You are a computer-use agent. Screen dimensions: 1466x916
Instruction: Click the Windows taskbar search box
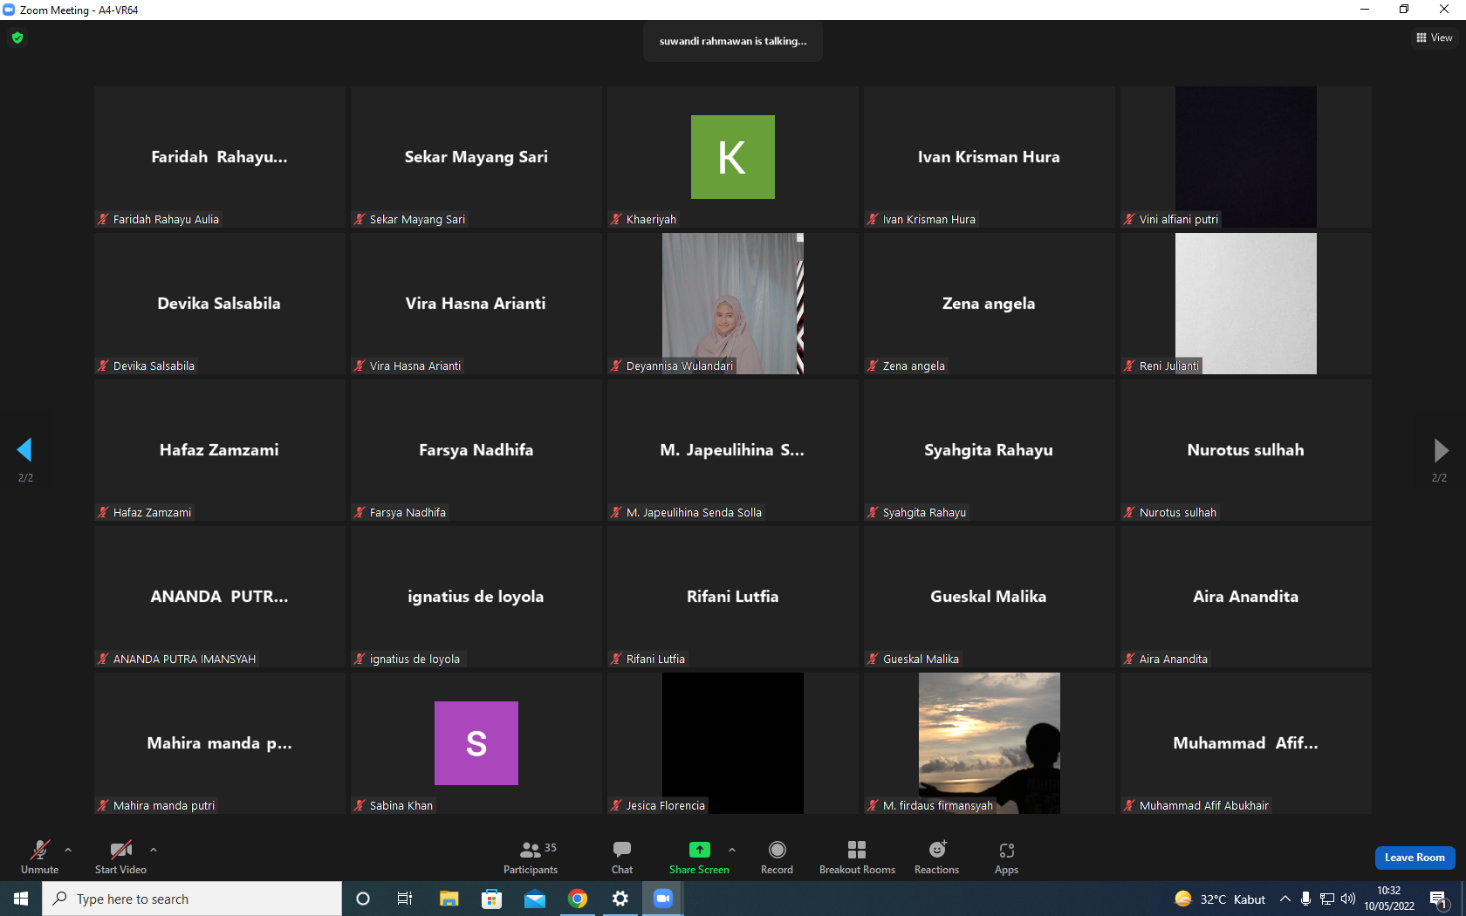192,899
